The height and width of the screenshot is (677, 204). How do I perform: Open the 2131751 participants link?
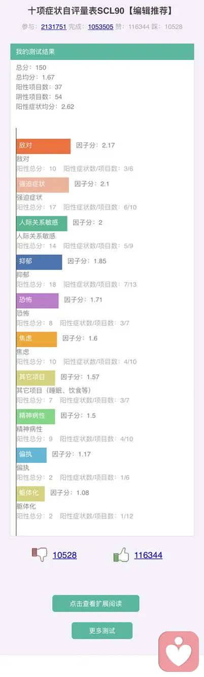pyautogui.click(x=54, y=26)
